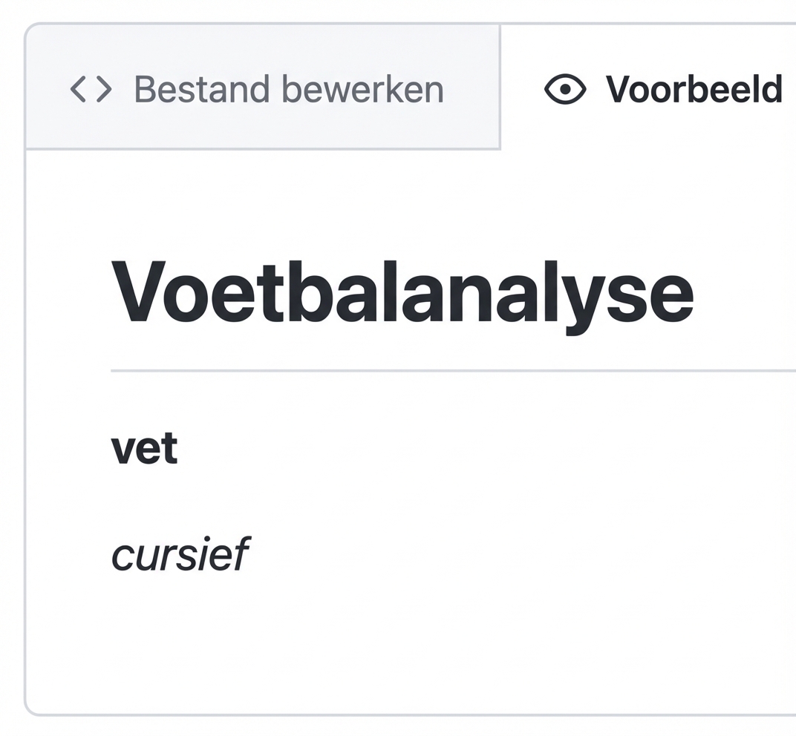Screen dimensions: 796x736
Task: Click the italic word cursief
Action: [181, 553]
